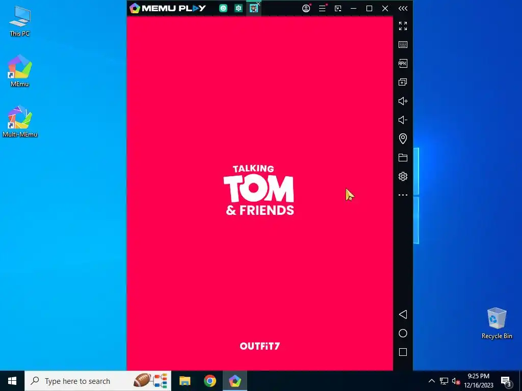522x391 pixels.
Task: Select the Multi-MEmu desktop shortcut
Action: pos(20,121)
